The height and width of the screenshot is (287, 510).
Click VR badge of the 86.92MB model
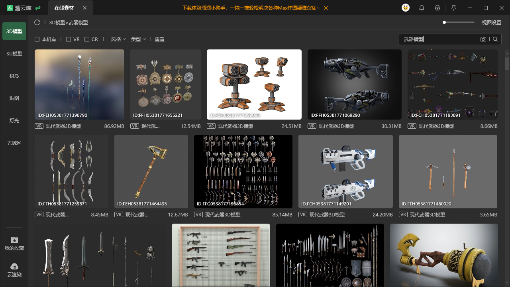click(x=39, y=126)
